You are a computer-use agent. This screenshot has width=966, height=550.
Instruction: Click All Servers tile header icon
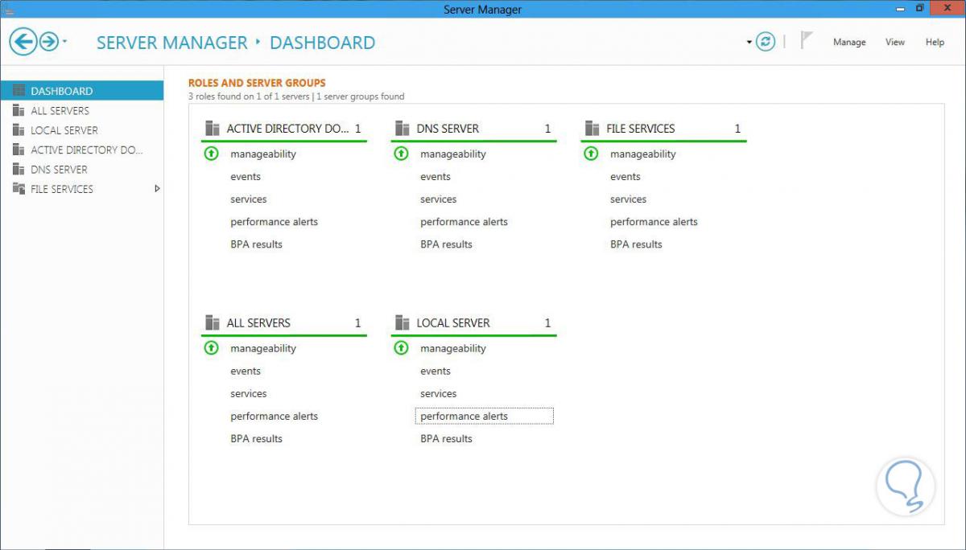coord(213,322)
